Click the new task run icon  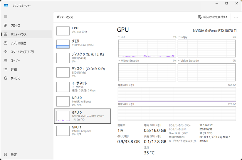[200, 17]
